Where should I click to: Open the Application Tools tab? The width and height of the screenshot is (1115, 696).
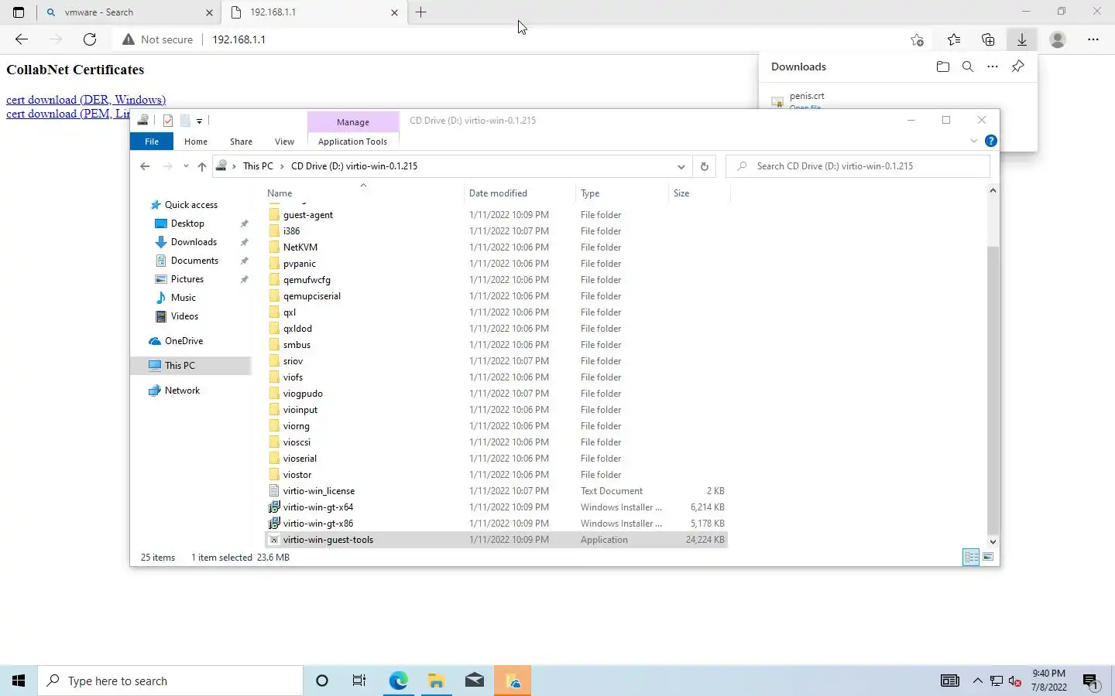(x=352, y=142)
